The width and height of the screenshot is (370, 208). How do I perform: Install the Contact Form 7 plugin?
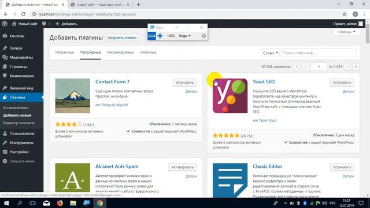pyautogui.click(x=184, y=82)
